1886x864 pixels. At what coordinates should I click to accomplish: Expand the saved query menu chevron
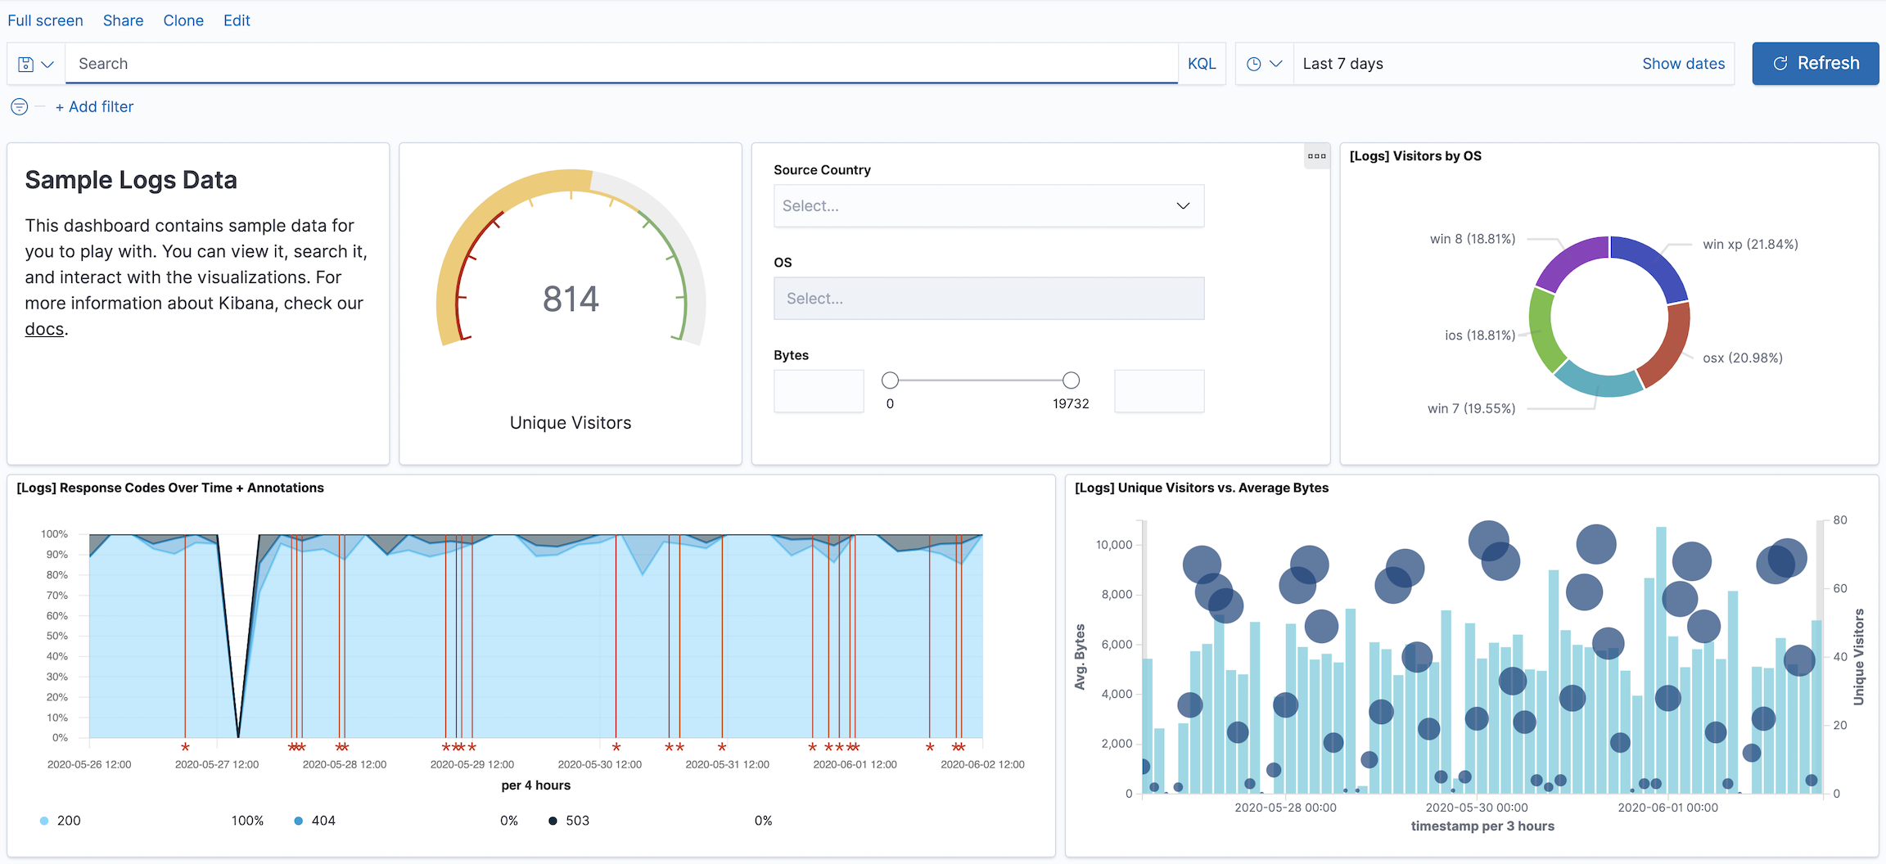click(47, 63)
